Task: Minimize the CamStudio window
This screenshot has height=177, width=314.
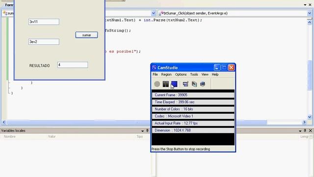Action: pyautogui.click(x=217, y=68)
